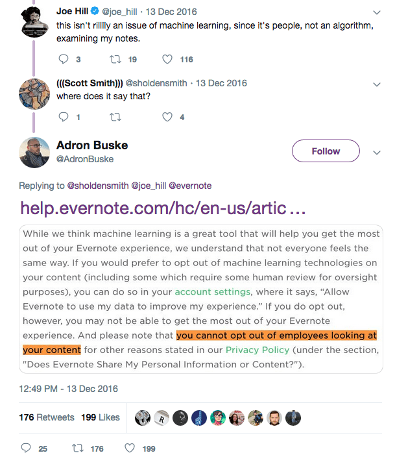The height and width of the screenshot is (464, 395).
Task: Retweet Adron Buske's main tweet
Action: (x=77, y=448)
